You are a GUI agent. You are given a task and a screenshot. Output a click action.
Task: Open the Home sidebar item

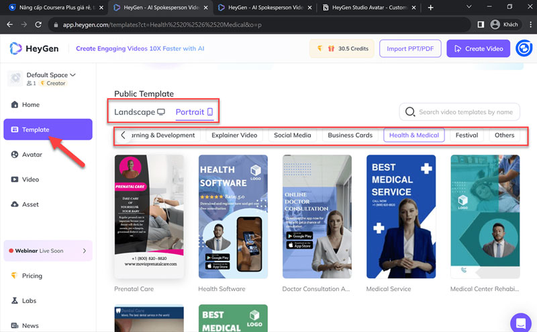click(30, 105)
